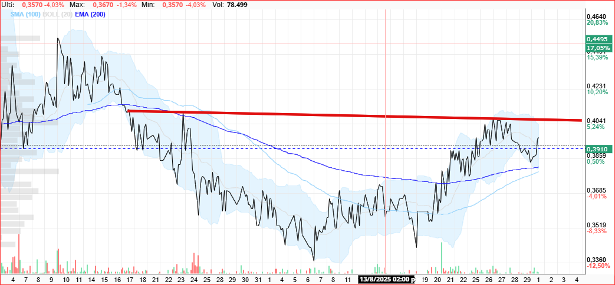
Task: Click the 0,3859 price axis label
Action: pos(596,155)
